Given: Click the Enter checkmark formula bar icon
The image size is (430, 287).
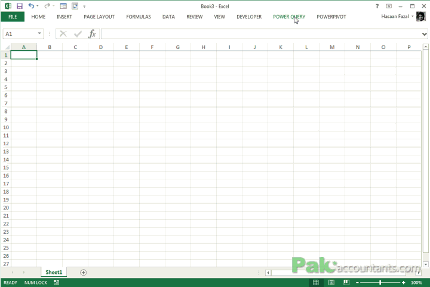Looking at the screenshot, I should pyautogui.click(x=78, y=33).
